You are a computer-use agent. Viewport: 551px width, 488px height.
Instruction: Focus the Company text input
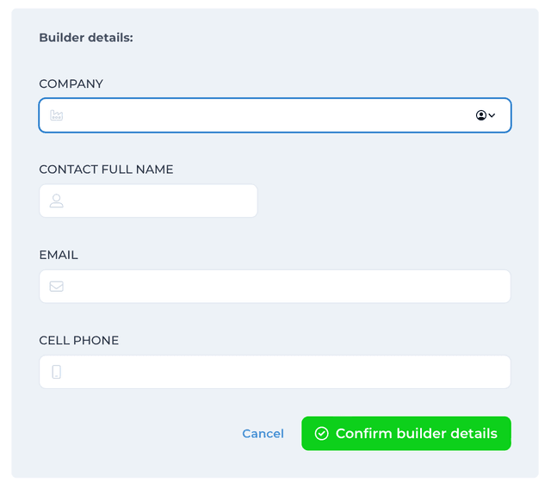click(258, 115)
